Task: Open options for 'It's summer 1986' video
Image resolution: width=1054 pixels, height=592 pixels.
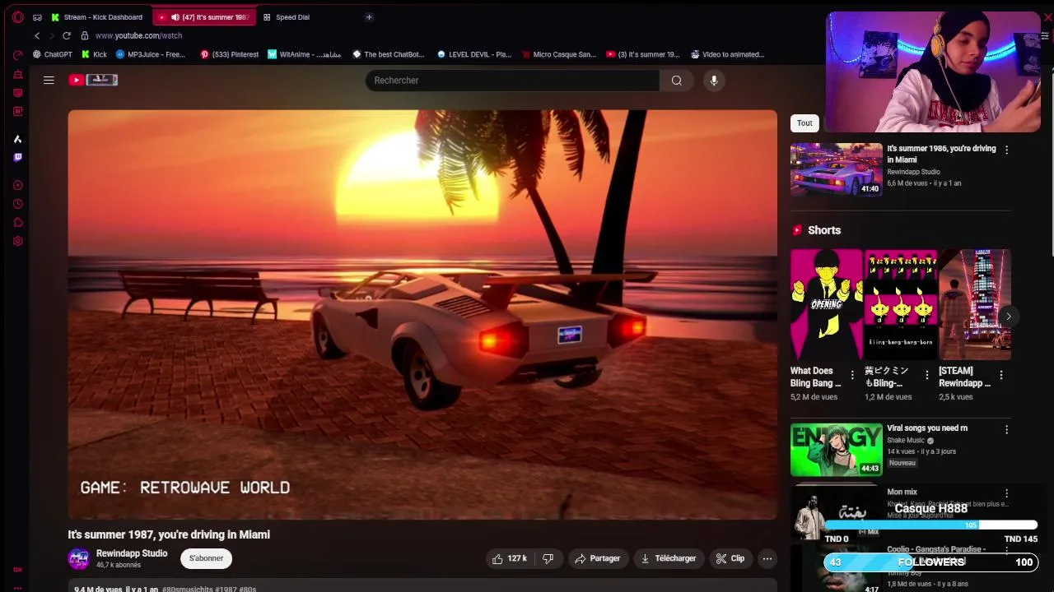Action: tap(1006, 150)
